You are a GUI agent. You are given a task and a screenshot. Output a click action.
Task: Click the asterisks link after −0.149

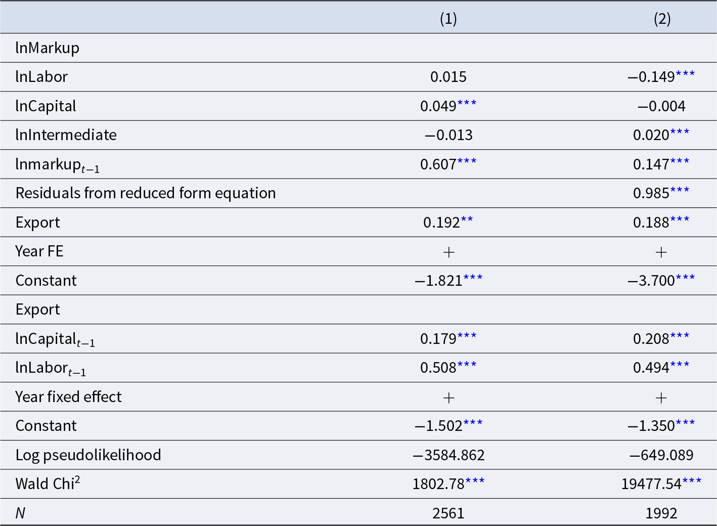pyautogui.click(x=685, y=74)
